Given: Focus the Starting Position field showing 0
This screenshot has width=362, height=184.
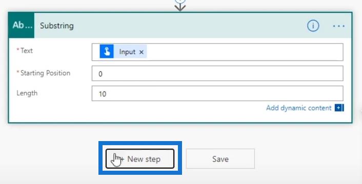Looking at the screenshot, I should click(217, 74).
